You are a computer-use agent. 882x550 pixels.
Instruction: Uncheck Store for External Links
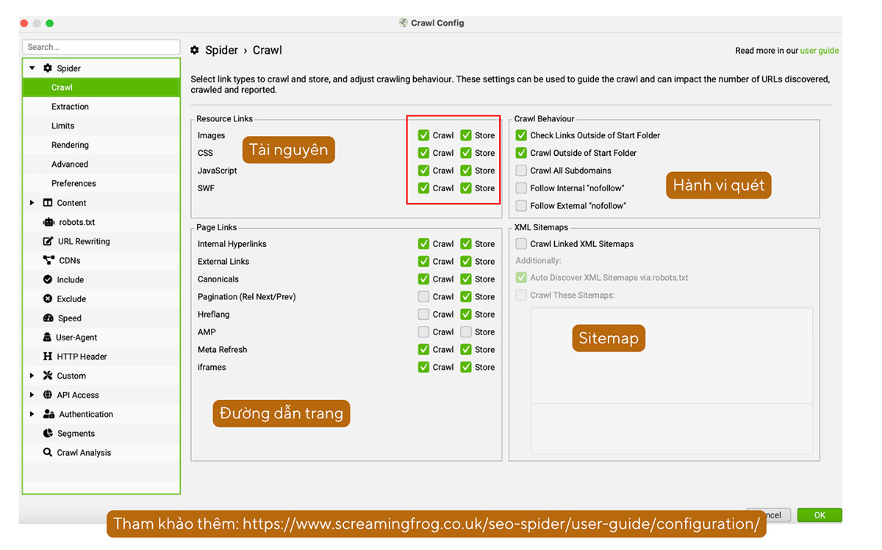[467, 262]
